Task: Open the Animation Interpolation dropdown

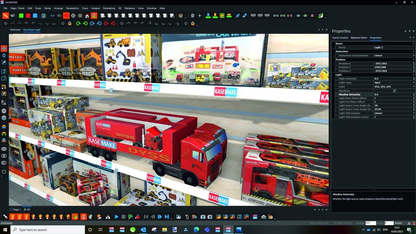Action: coord(413,55)
